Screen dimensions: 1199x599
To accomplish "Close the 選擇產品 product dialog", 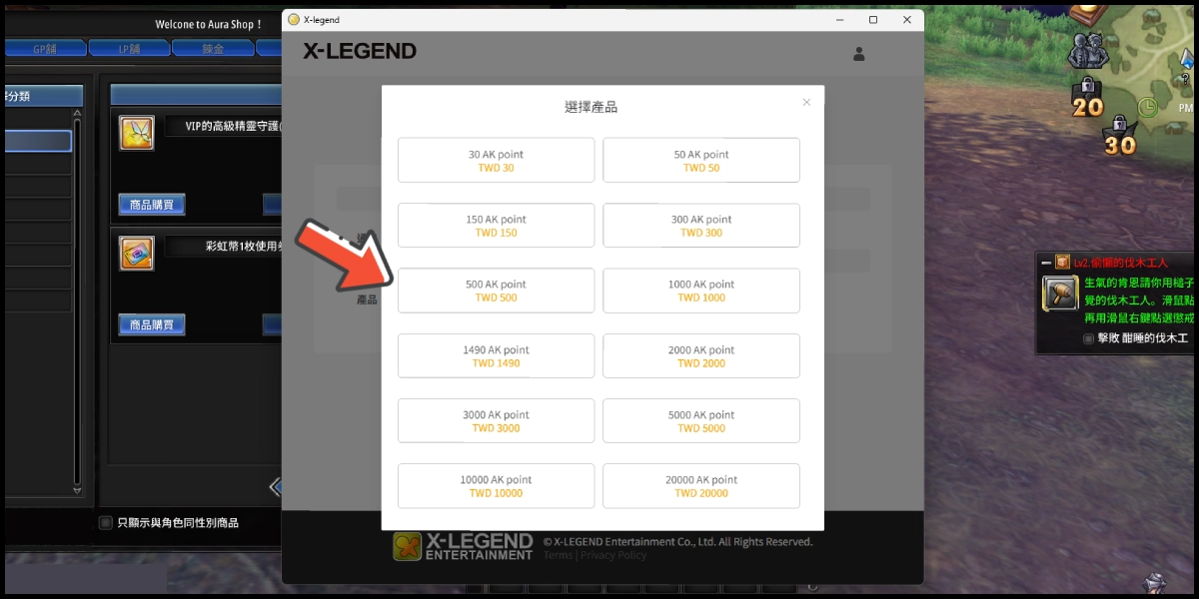I will click(x=806, y=102).
